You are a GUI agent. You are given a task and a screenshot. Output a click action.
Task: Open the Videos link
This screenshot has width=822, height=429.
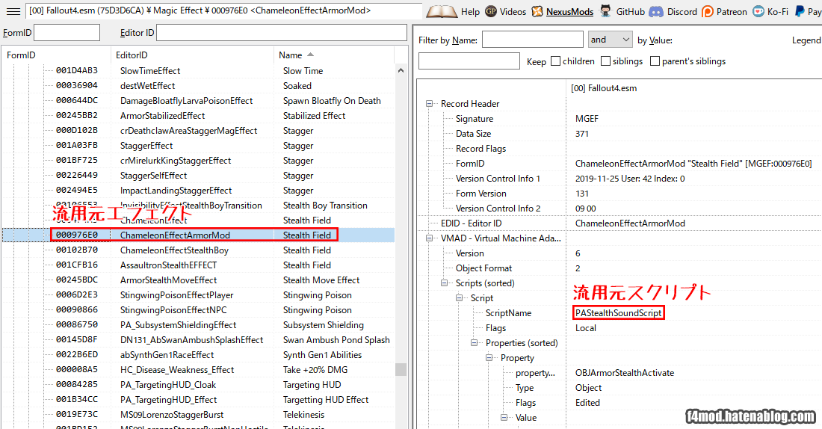click(513, 11)
